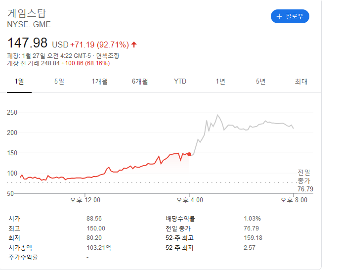Open the 5년 range tab

click(x=260, y=82)
